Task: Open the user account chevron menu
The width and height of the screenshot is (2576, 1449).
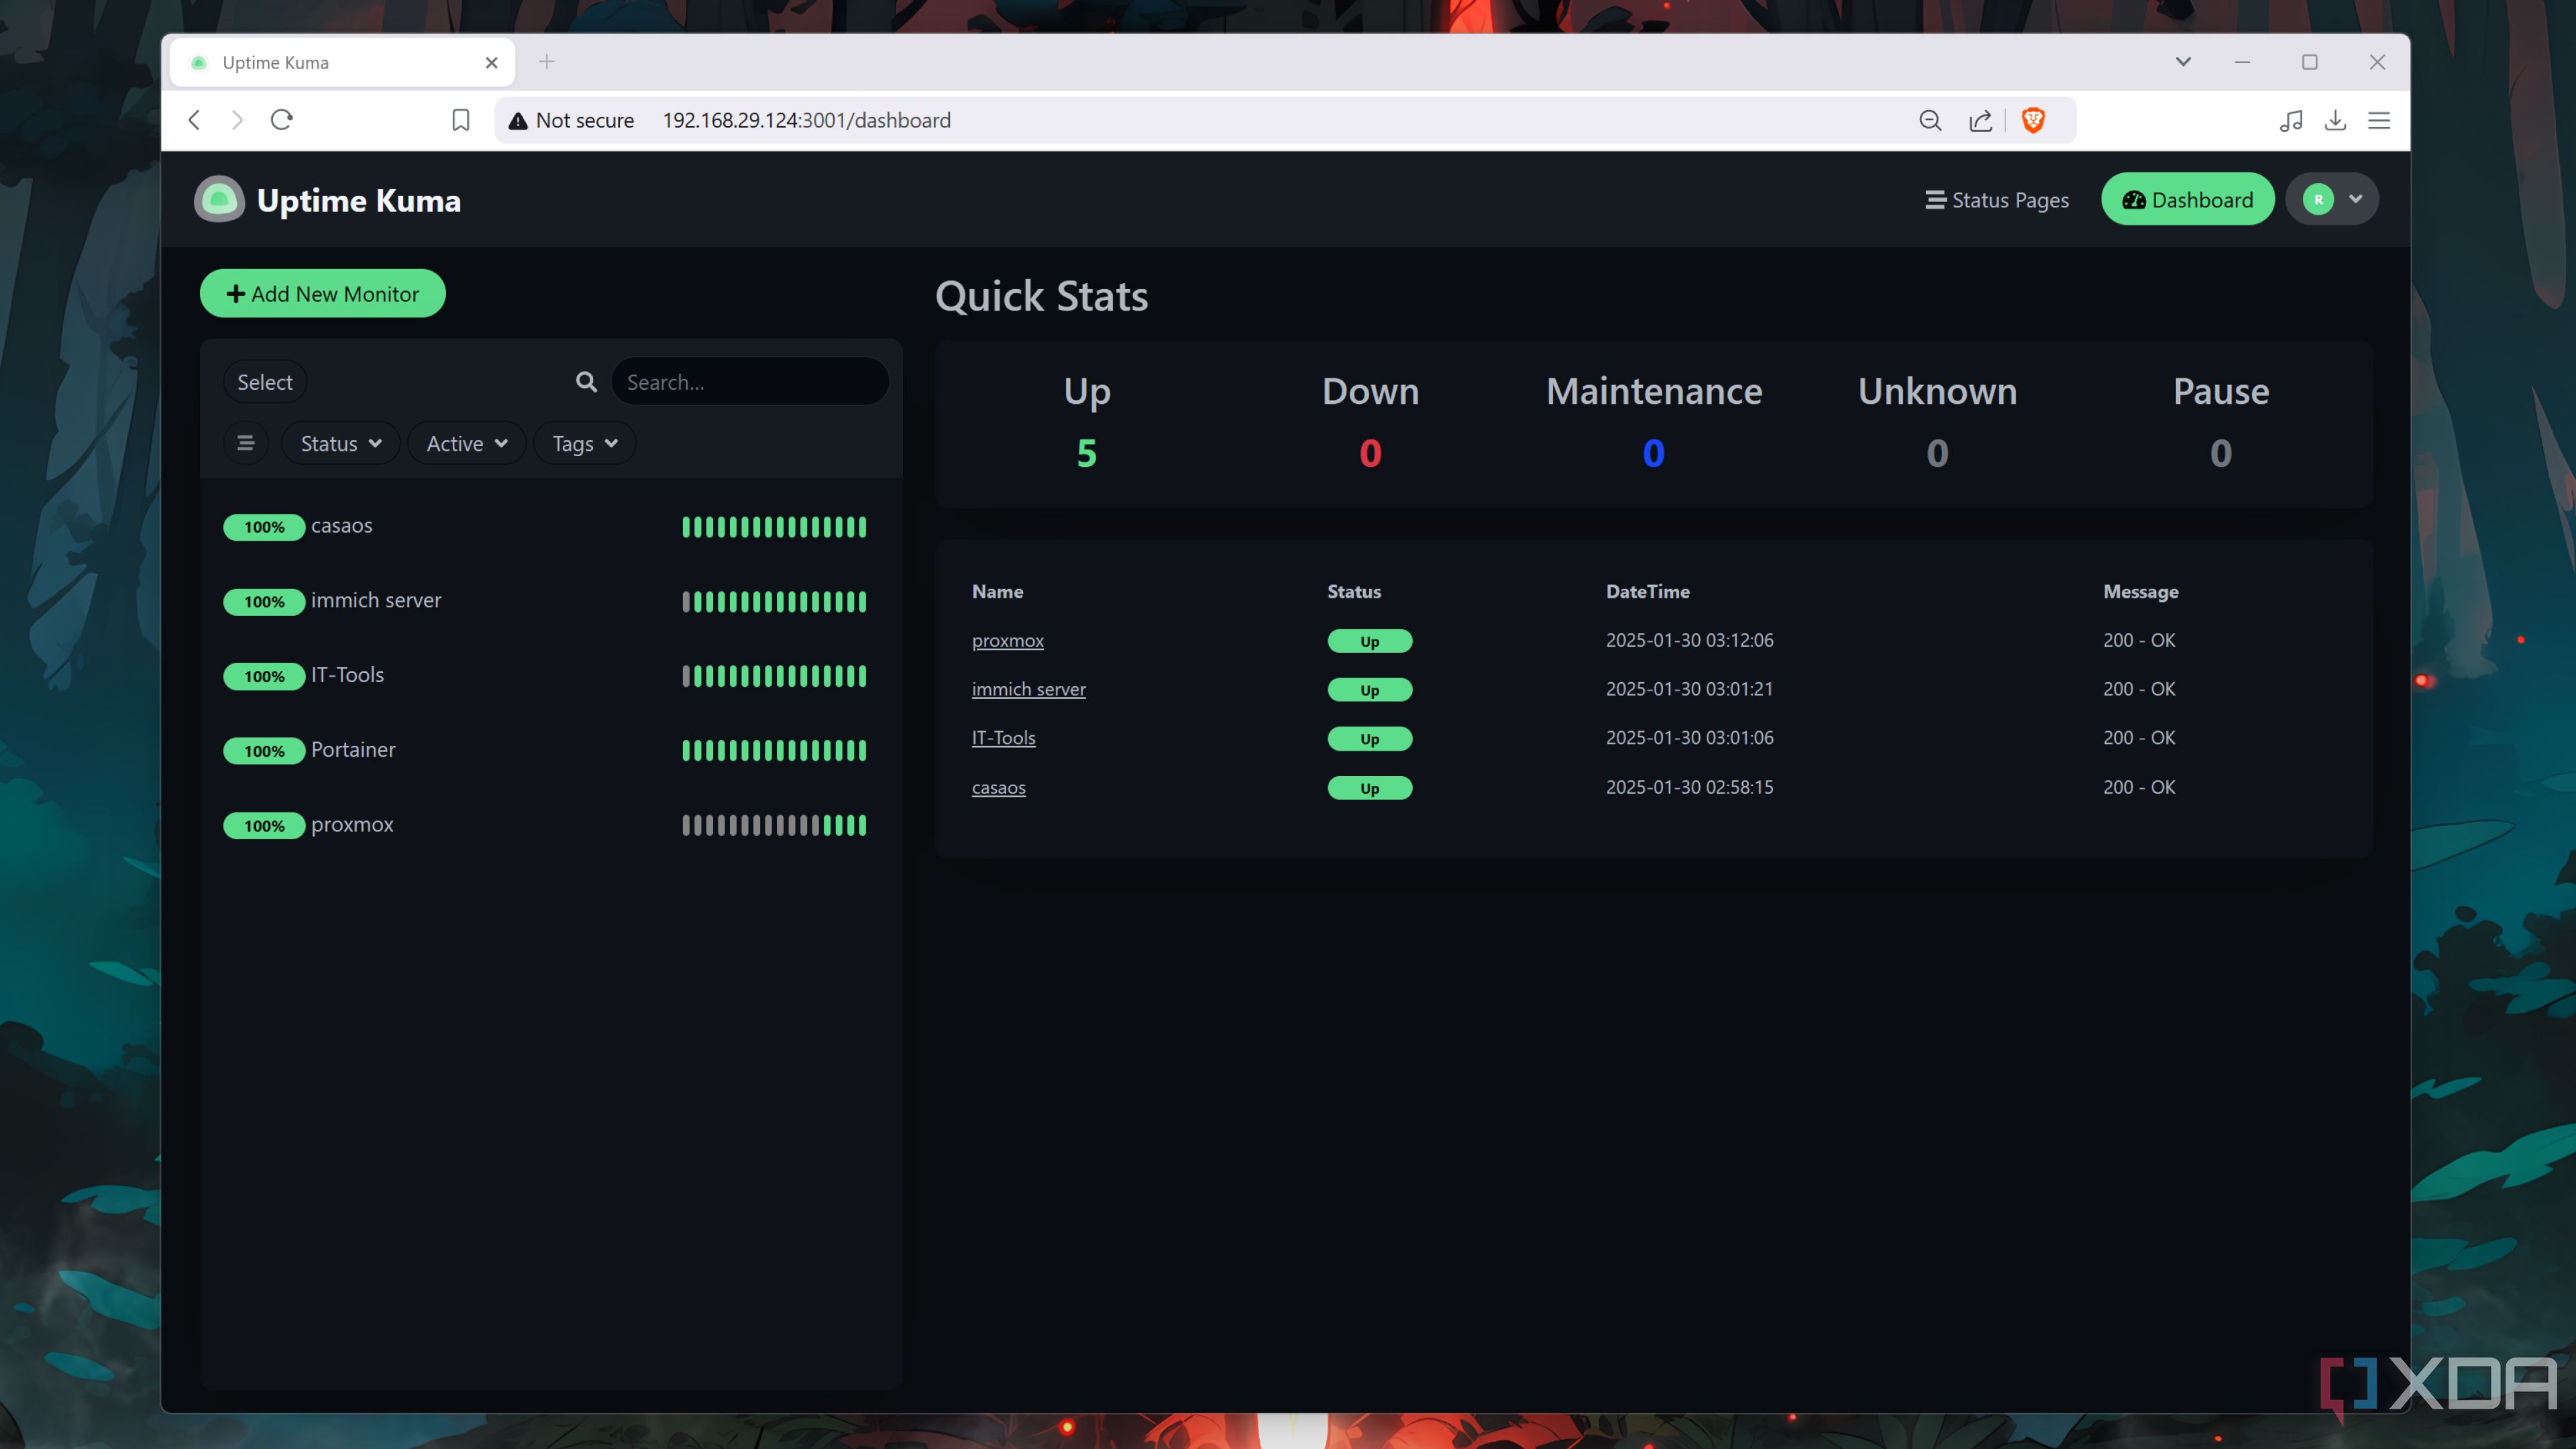Action: (2355, 198)
